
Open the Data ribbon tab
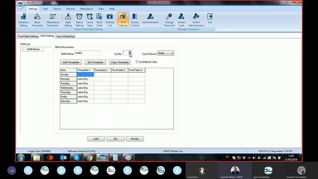click(101, 9)
